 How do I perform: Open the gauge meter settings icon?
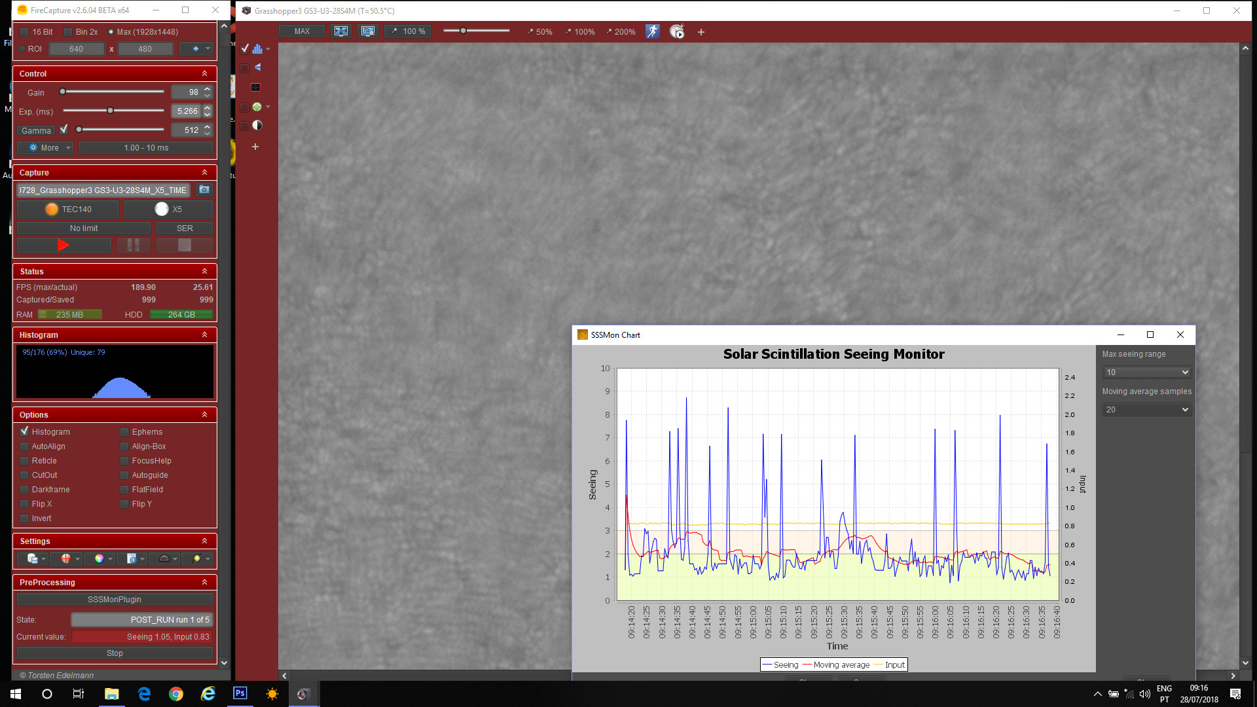[164, 558]
